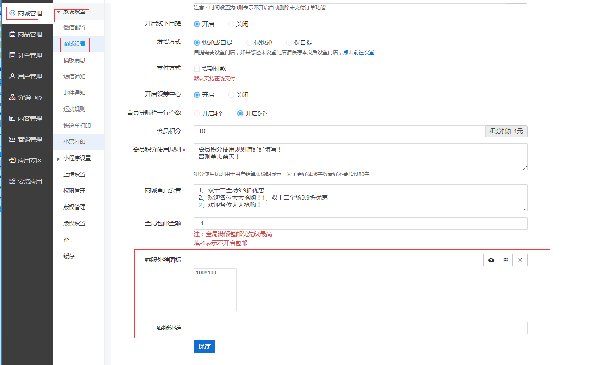Choose 开启4个 for navigation bar count
This screenshot has height=365, width=601.
pyautogui.click(x=197, y=113)
